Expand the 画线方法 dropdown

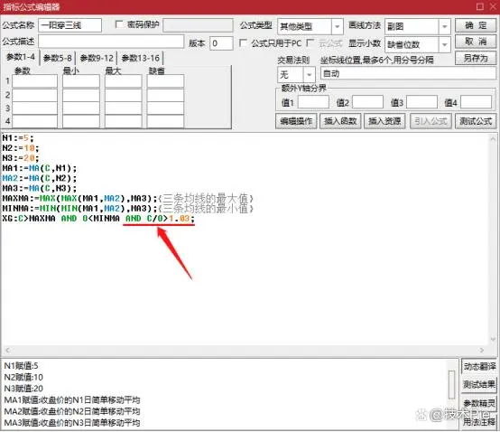click(x=445, y=26)
